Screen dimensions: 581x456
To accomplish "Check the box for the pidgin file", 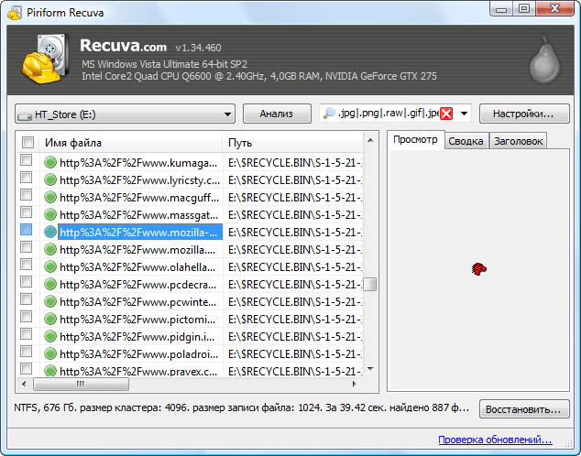I will click(x=27, y=334).
